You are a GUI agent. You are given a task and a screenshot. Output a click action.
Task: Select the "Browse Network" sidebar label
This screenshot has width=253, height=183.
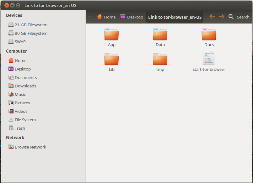30,147
